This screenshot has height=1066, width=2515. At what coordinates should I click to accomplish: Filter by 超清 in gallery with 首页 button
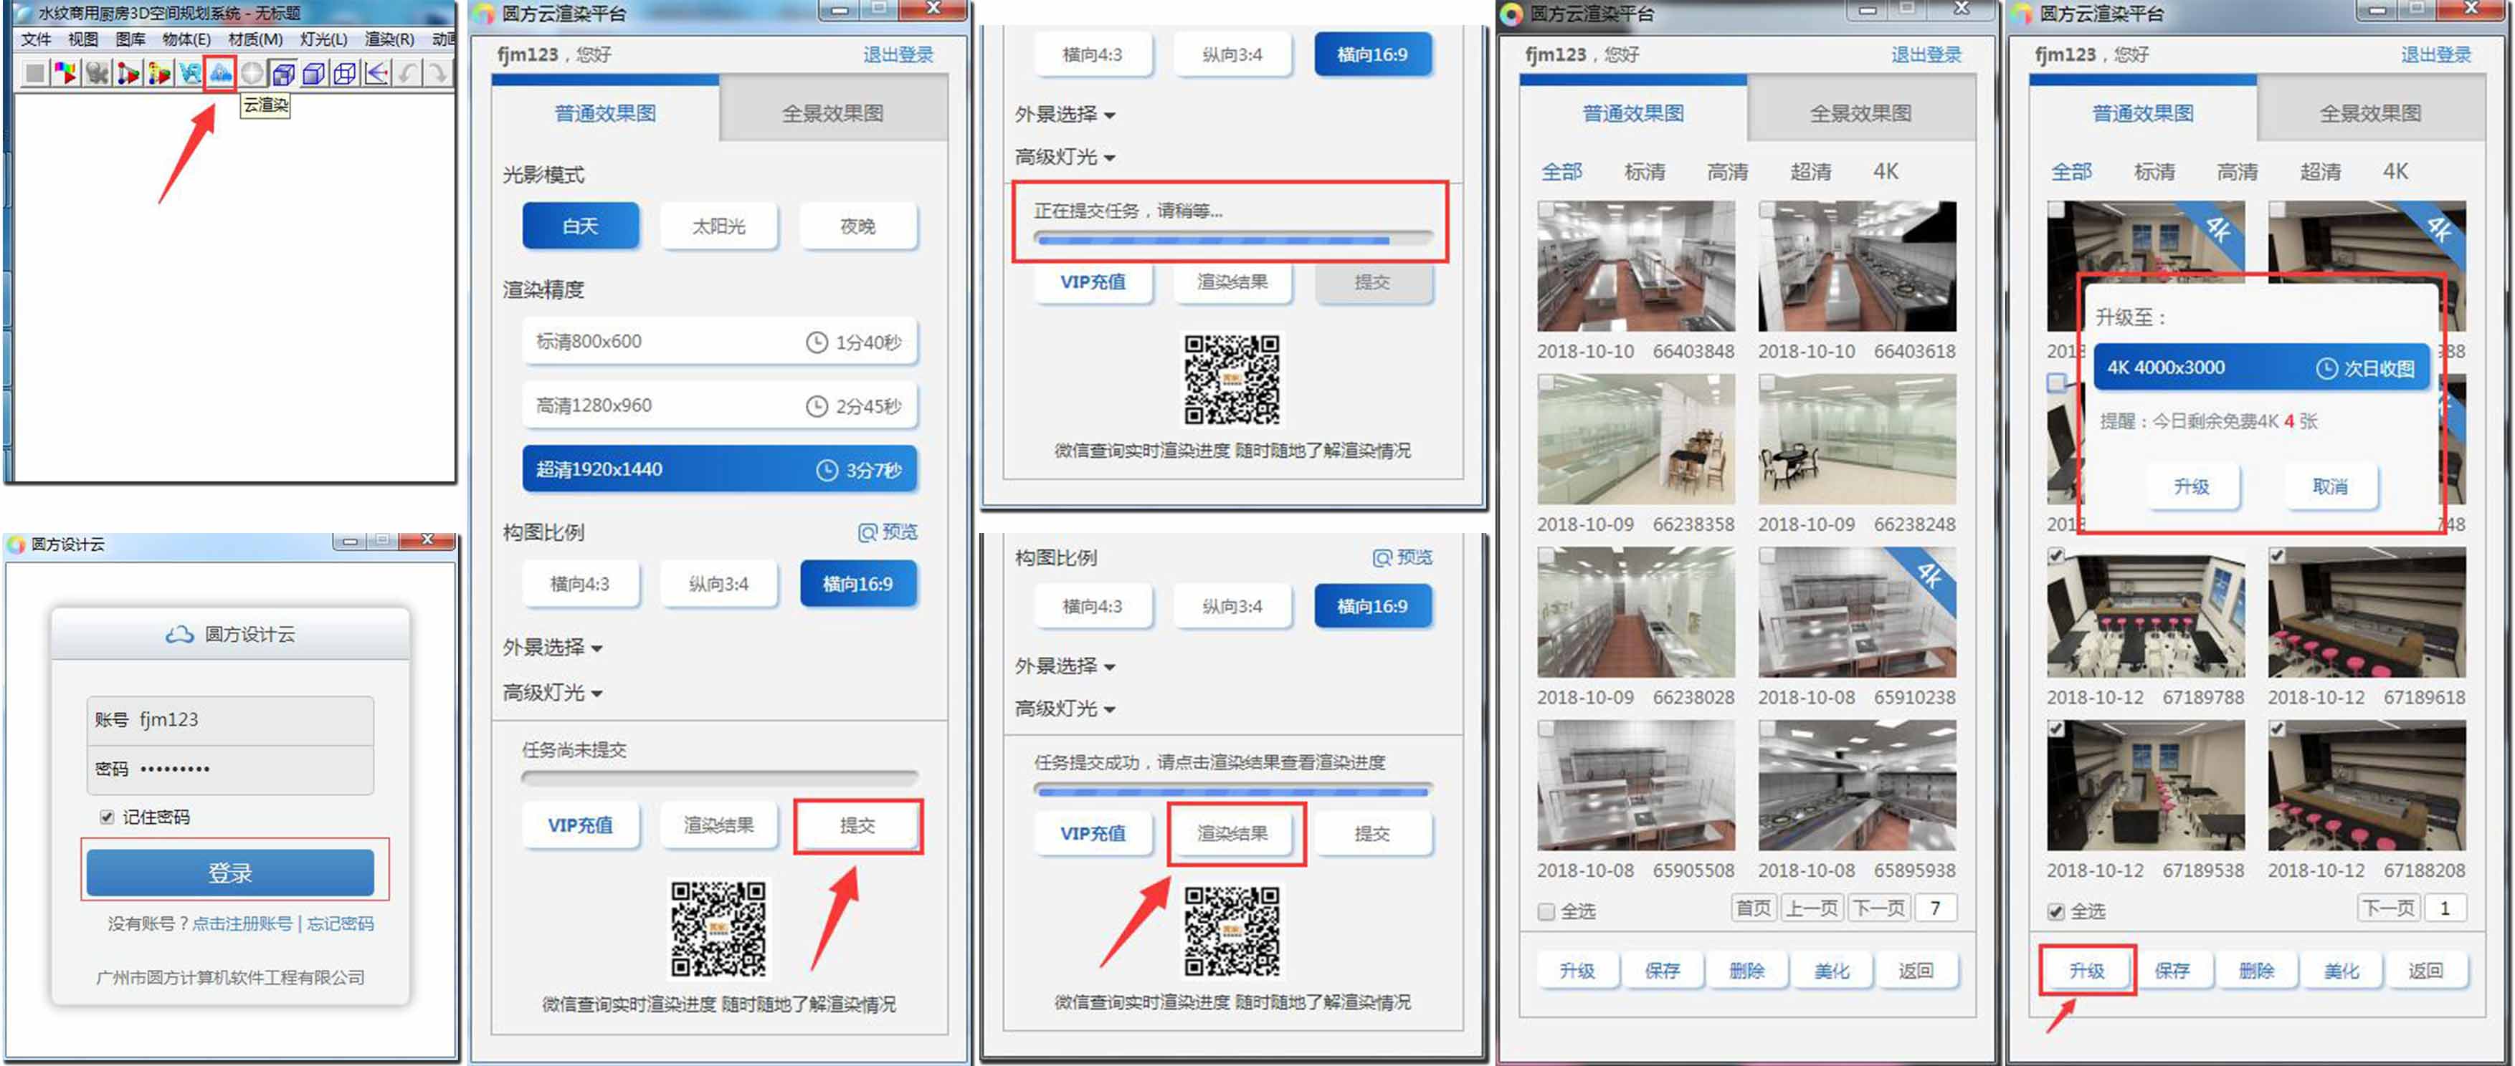(x=1810, y=172)
